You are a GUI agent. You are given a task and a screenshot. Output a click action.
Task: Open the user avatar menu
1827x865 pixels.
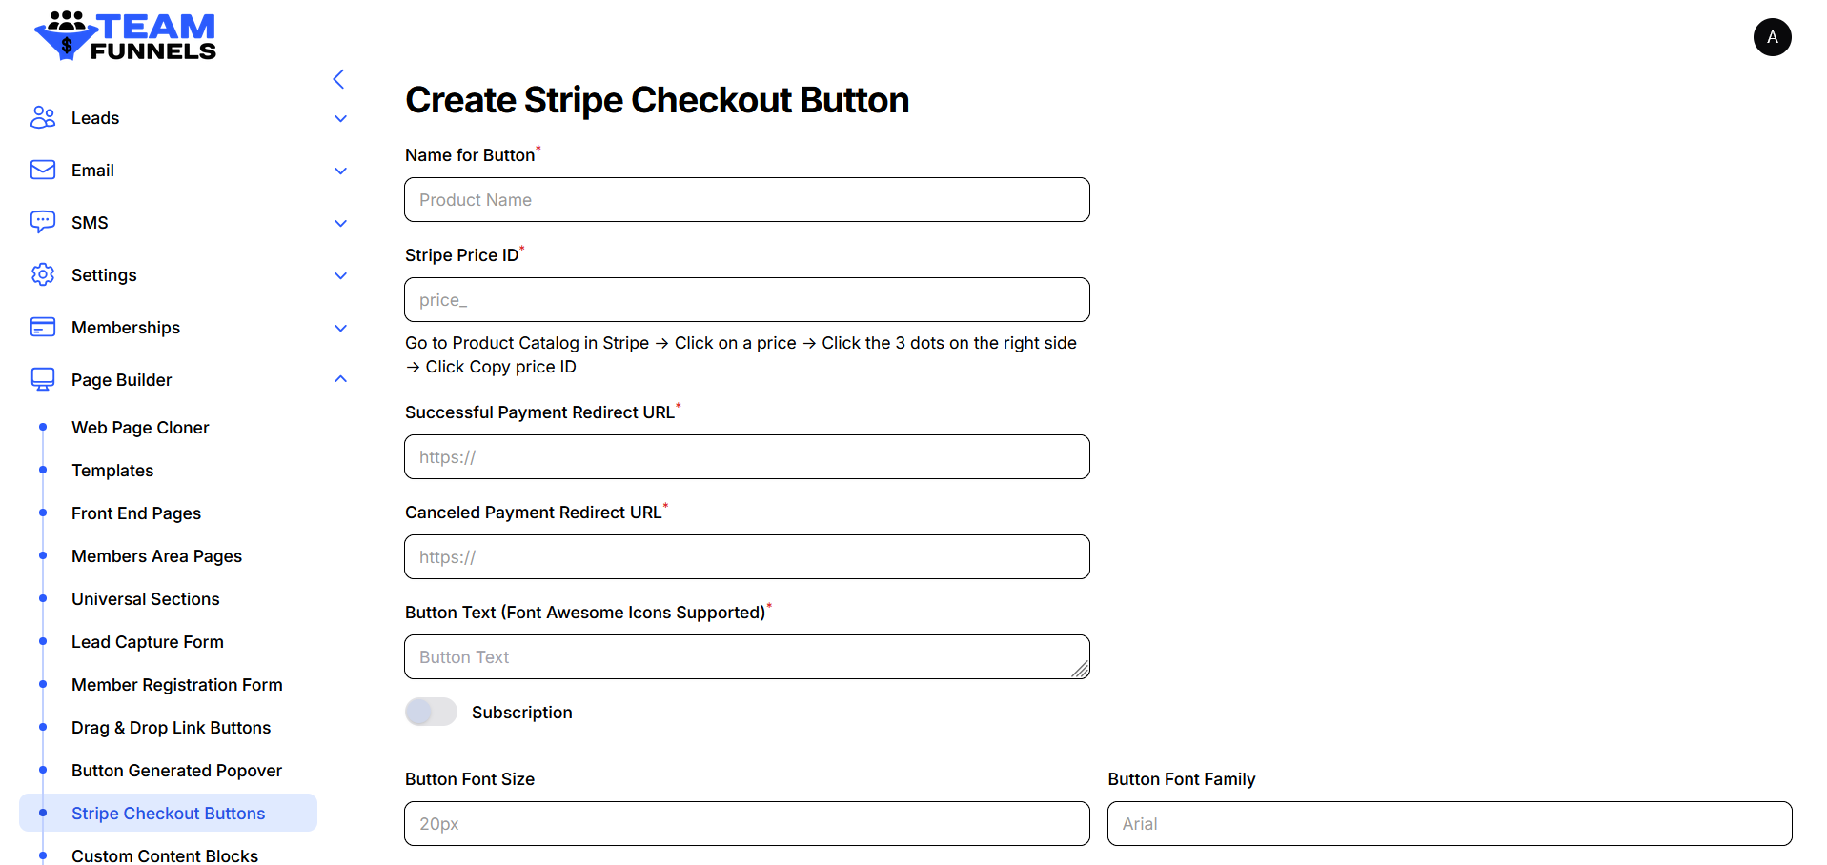click(1772, 37)
